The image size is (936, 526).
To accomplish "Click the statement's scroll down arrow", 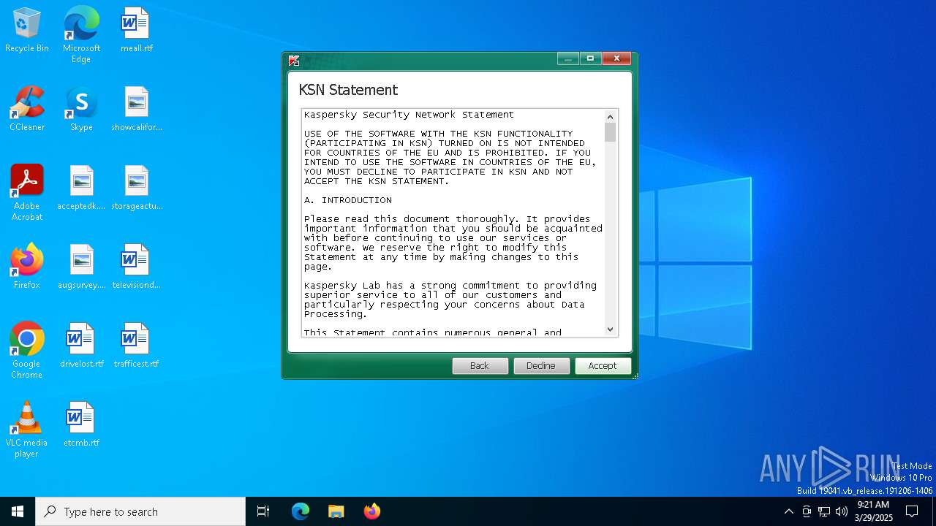I will pyautogui.click(x=611, y=329).
